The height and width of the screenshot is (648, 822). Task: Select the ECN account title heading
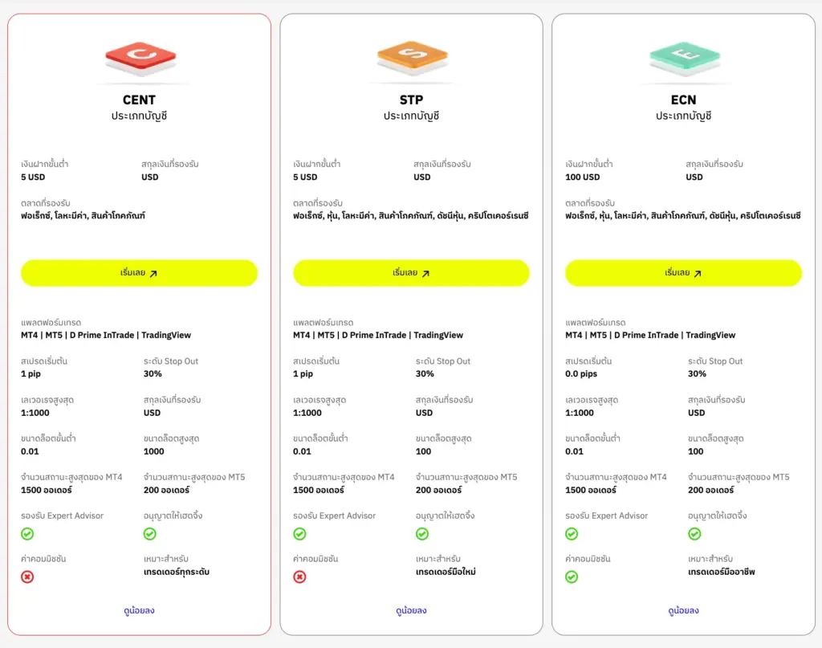(684, 100)
